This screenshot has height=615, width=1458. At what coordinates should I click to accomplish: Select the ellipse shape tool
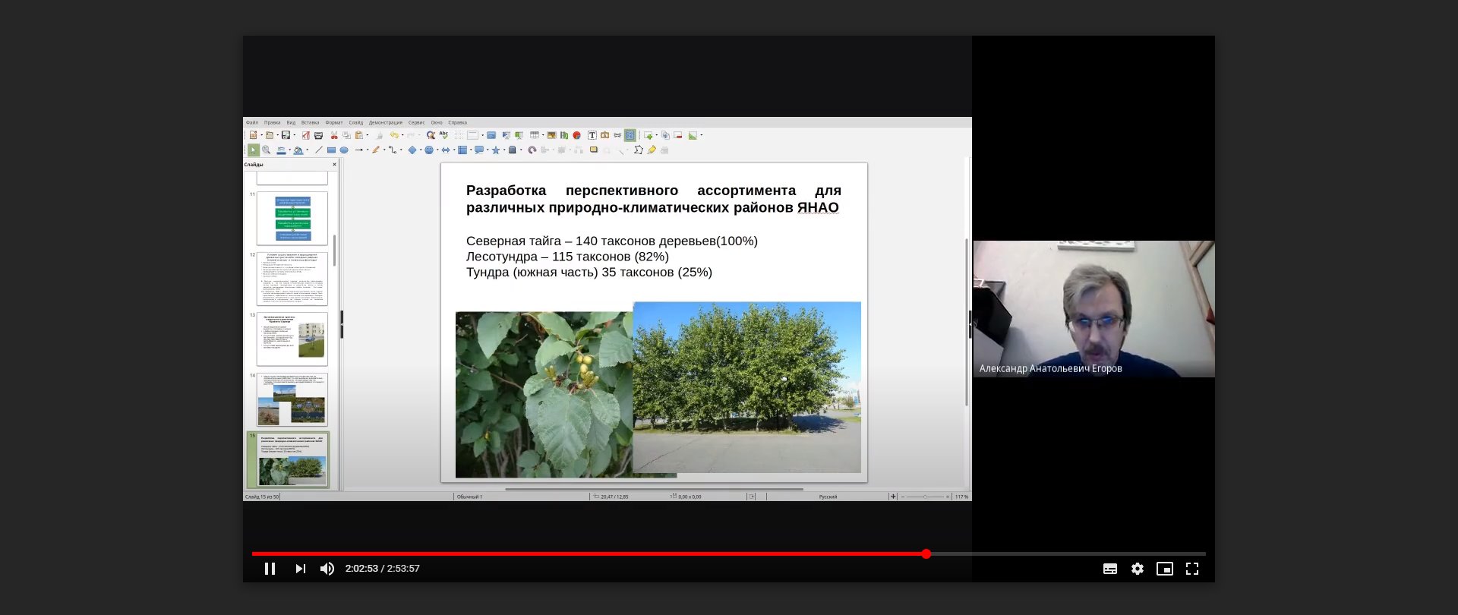pyautogui.click(x=344, y=150)
